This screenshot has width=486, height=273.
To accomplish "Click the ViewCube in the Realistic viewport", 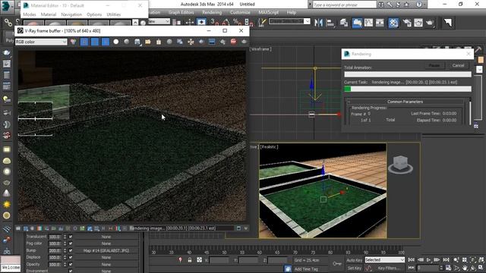I will tap(400, 164).
